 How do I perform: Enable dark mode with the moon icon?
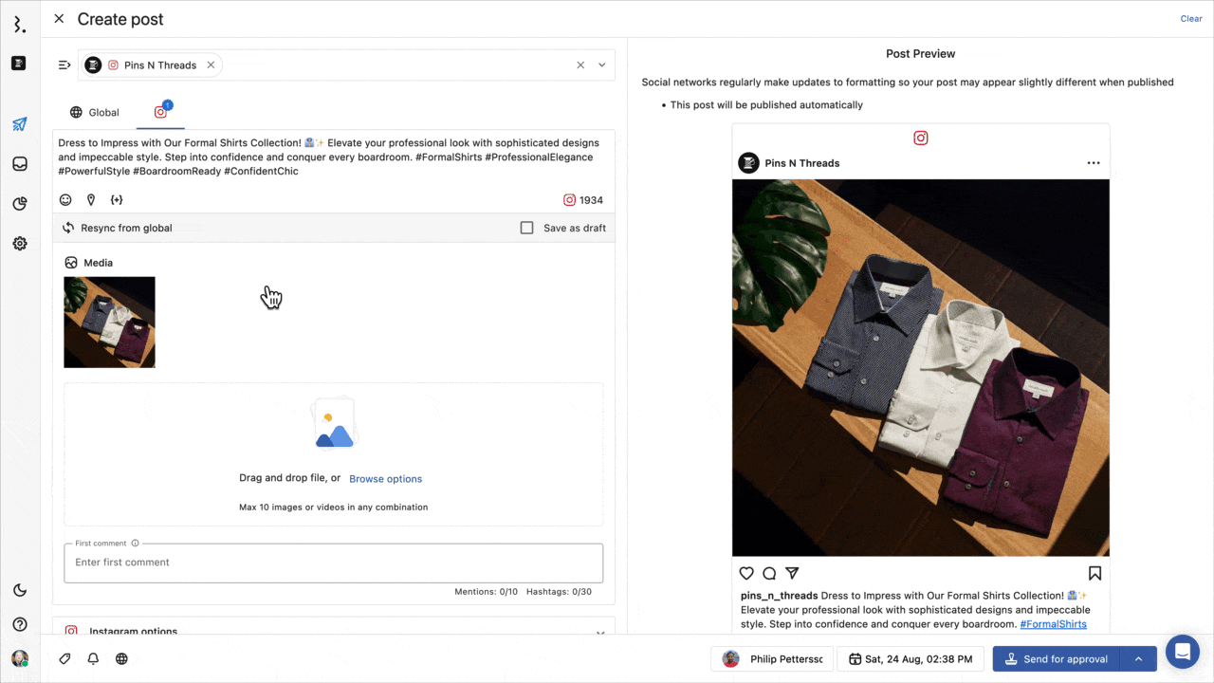19,590
